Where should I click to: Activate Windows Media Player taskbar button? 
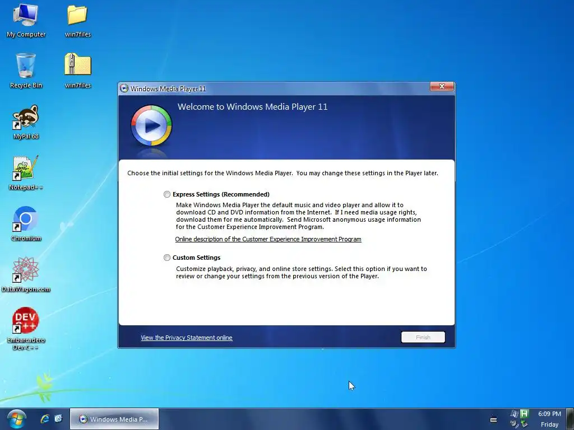pos(114,419)
